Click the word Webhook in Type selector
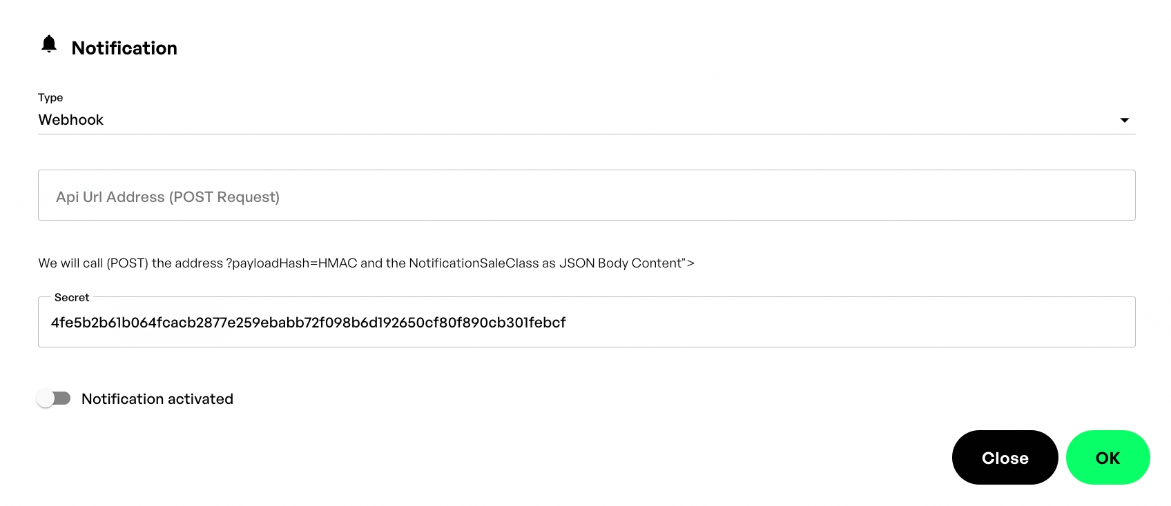 click(x=71, y=120)
